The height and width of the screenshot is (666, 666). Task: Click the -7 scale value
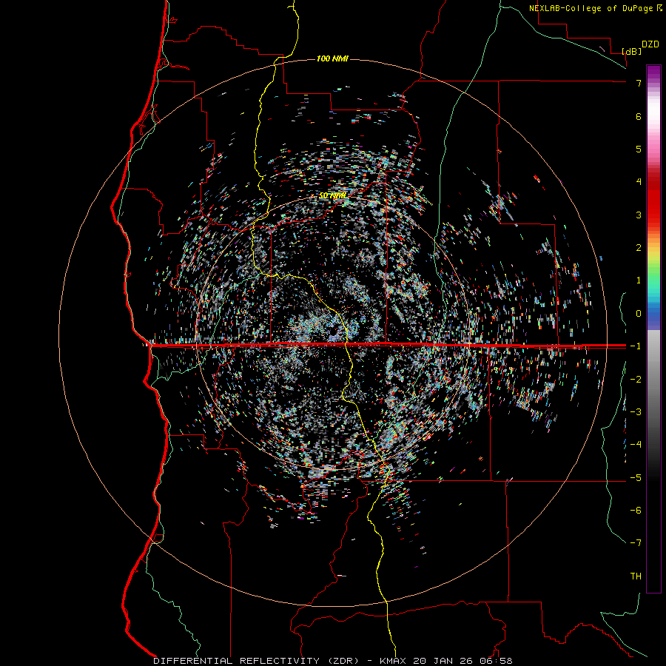[x=636, y=543]
